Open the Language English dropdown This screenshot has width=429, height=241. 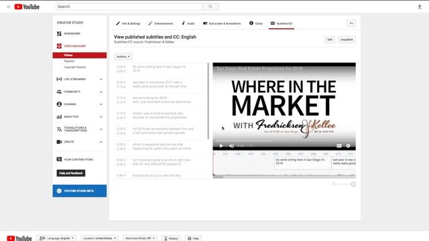coord(56,238)
